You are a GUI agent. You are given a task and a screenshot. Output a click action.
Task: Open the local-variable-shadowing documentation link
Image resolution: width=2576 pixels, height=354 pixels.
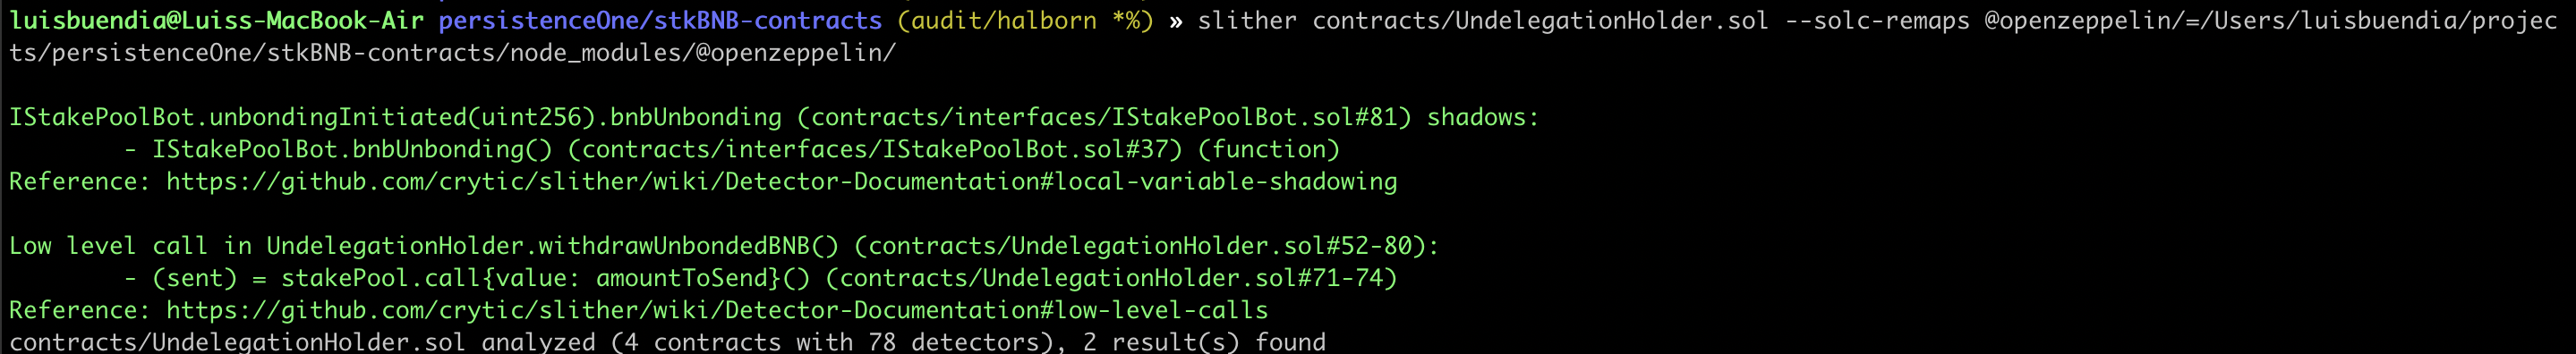coord(781,181)
